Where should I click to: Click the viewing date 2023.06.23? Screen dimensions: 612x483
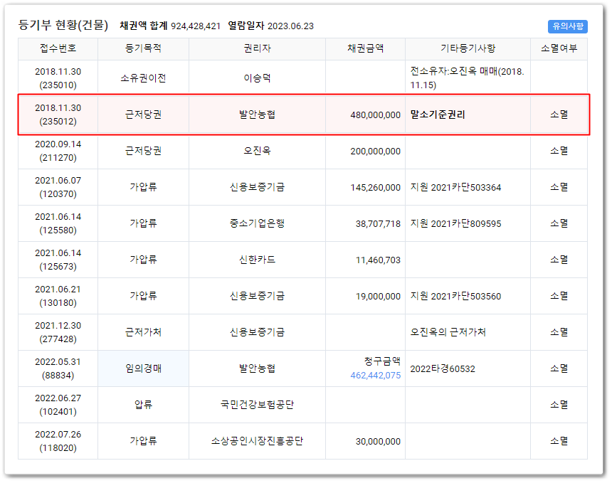290,26
